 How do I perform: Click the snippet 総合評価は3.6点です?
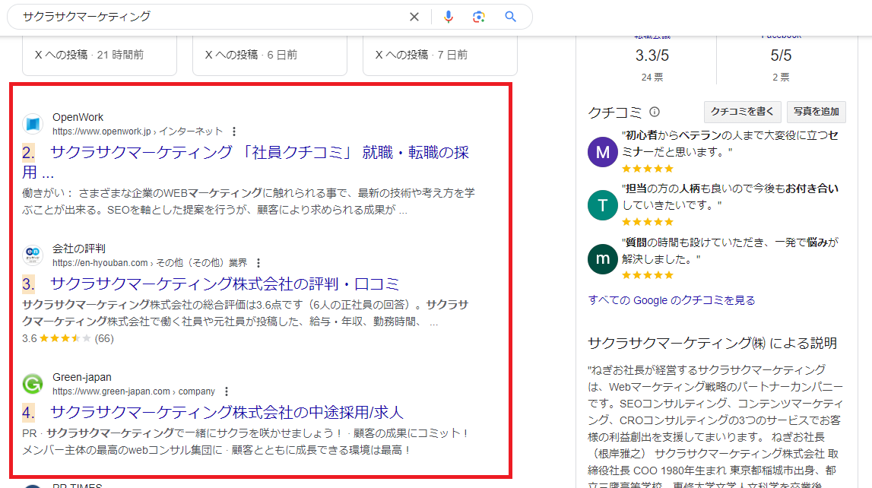[x=246, y=313]
